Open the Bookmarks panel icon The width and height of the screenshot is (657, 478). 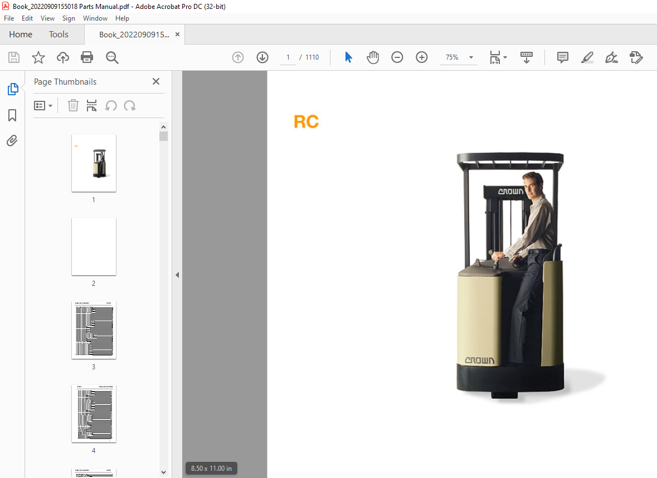[x=12, y=115]
